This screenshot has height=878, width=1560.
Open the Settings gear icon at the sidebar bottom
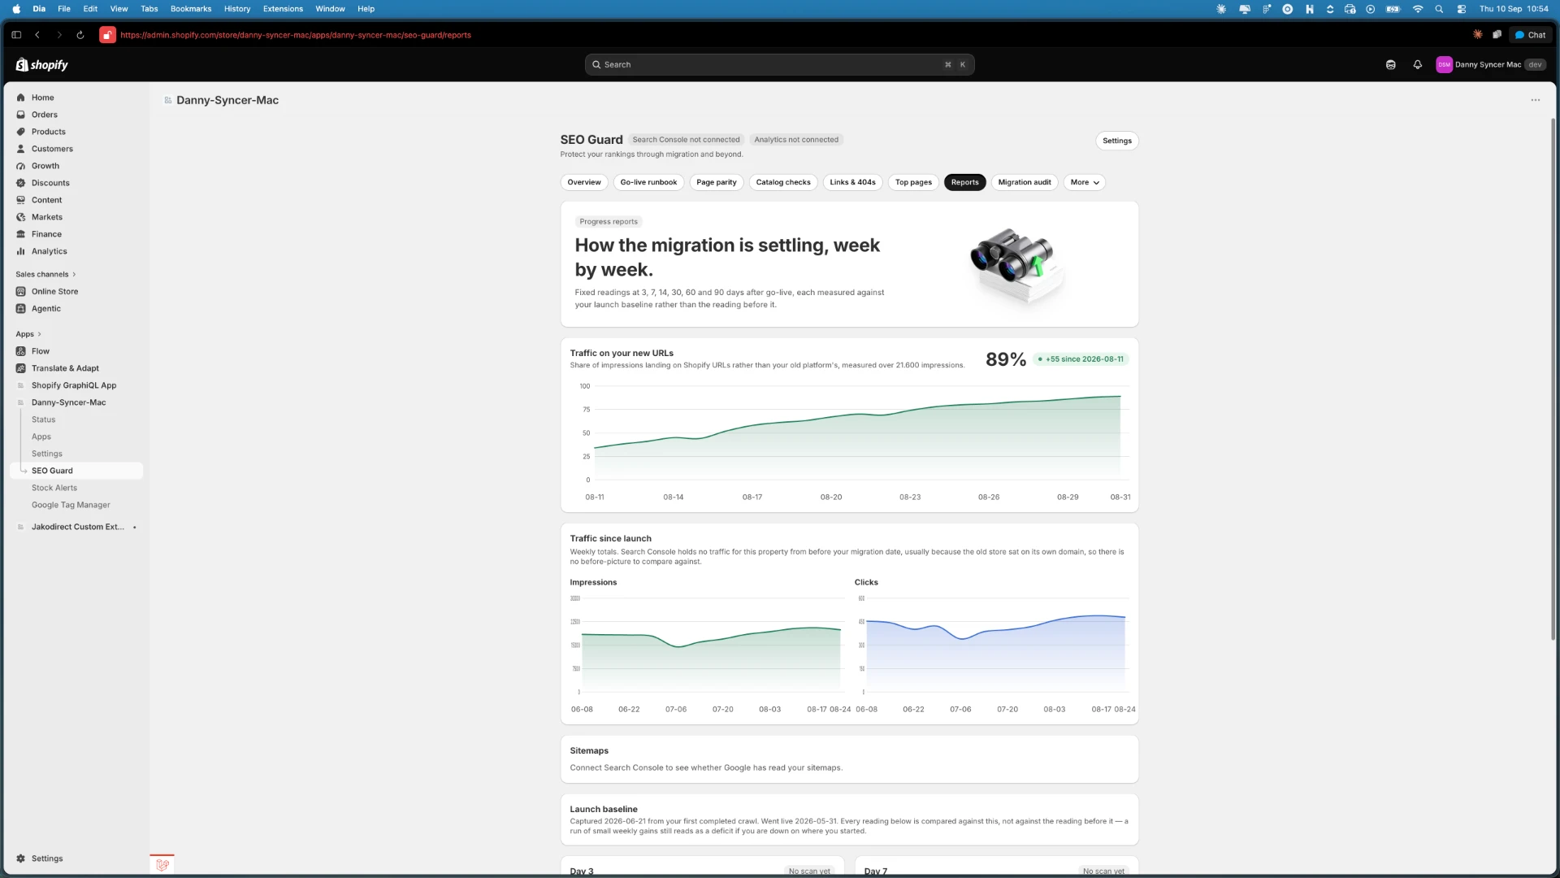[21, 858]
